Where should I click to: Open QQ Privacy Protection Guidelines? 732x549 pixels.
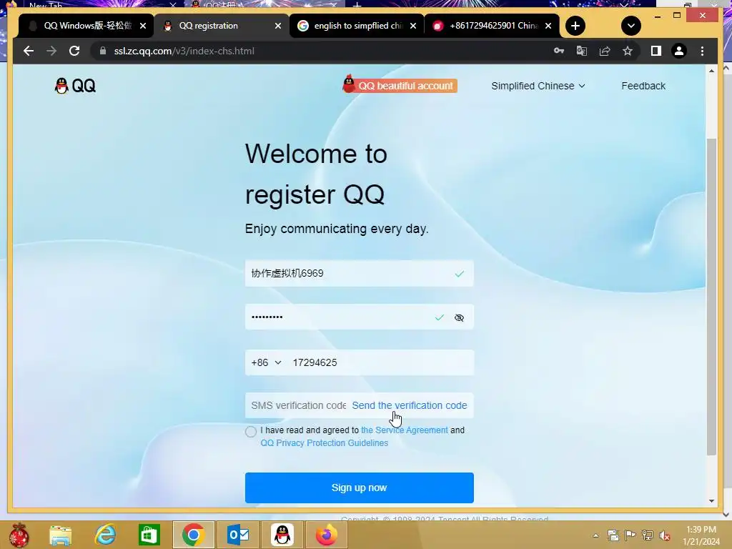[325, 443]
